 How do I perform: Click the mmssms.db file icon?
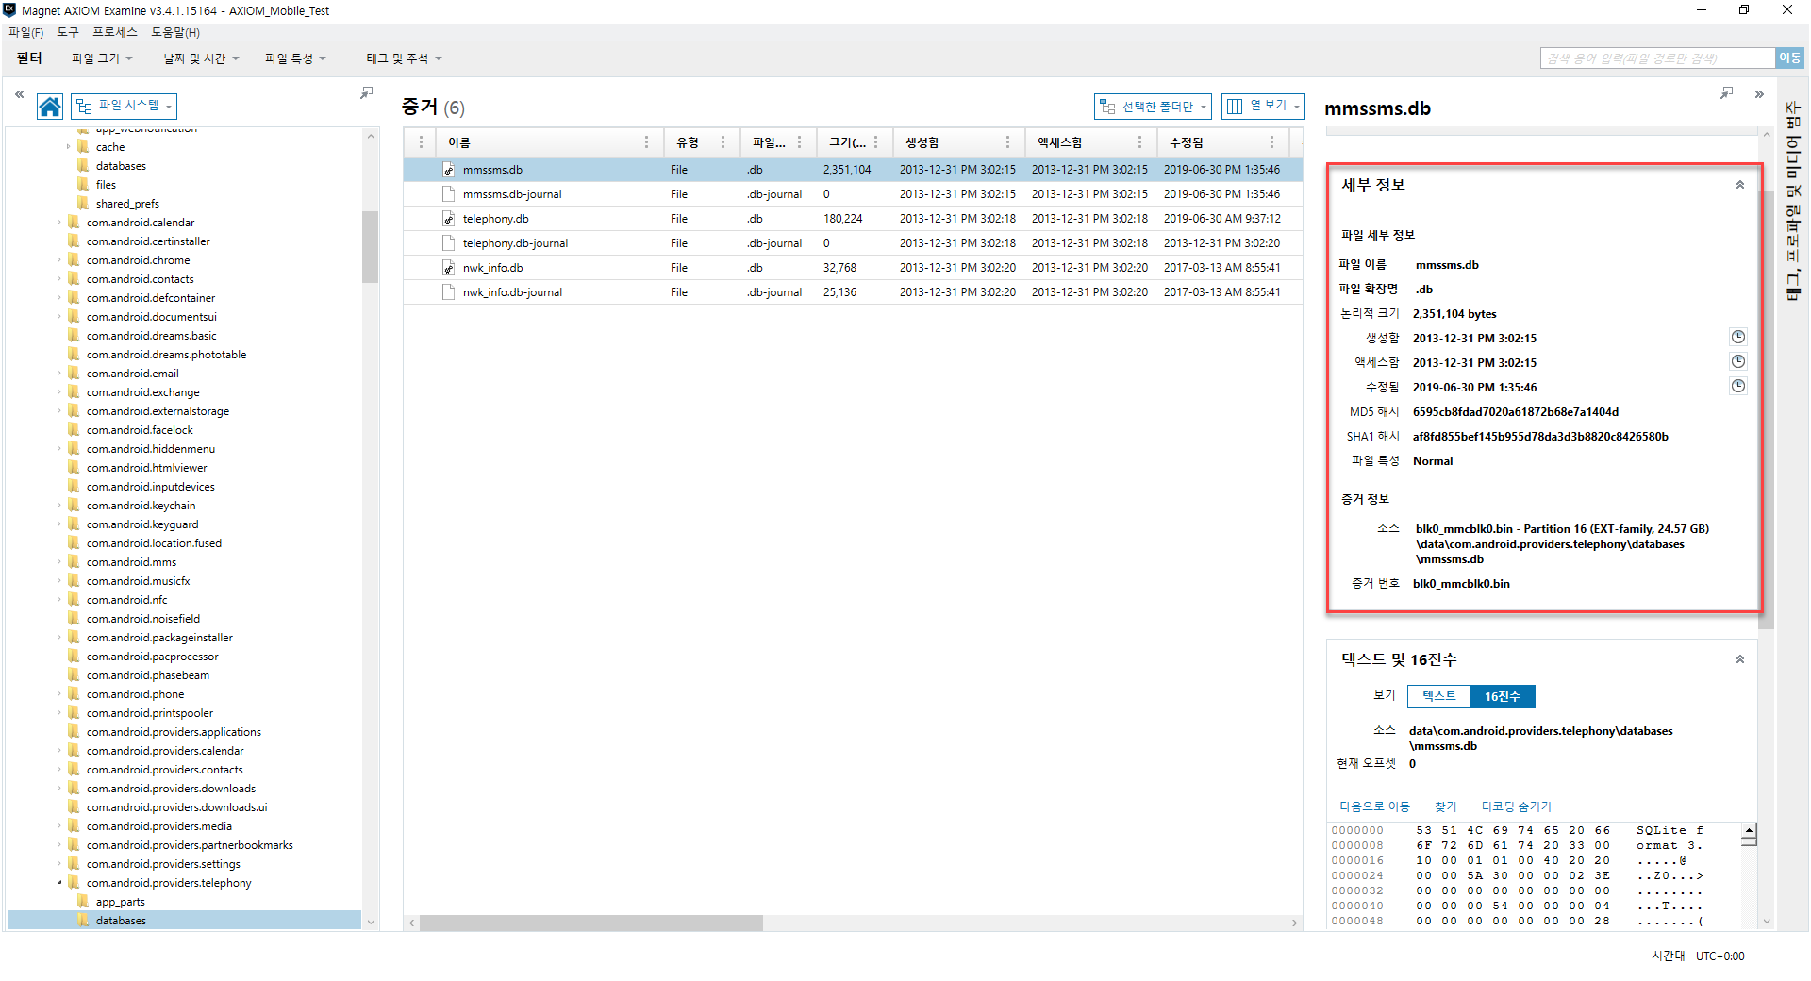449,170
